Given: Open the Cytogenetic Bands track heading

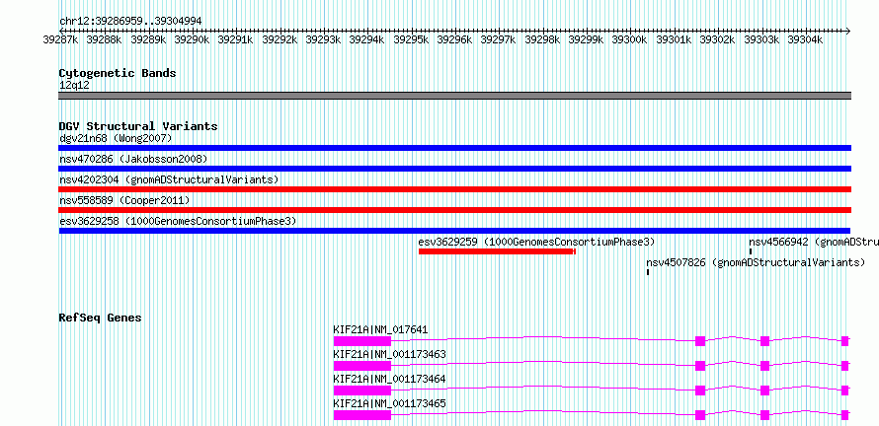Looking at the screenshot, I should coord(118,73).
